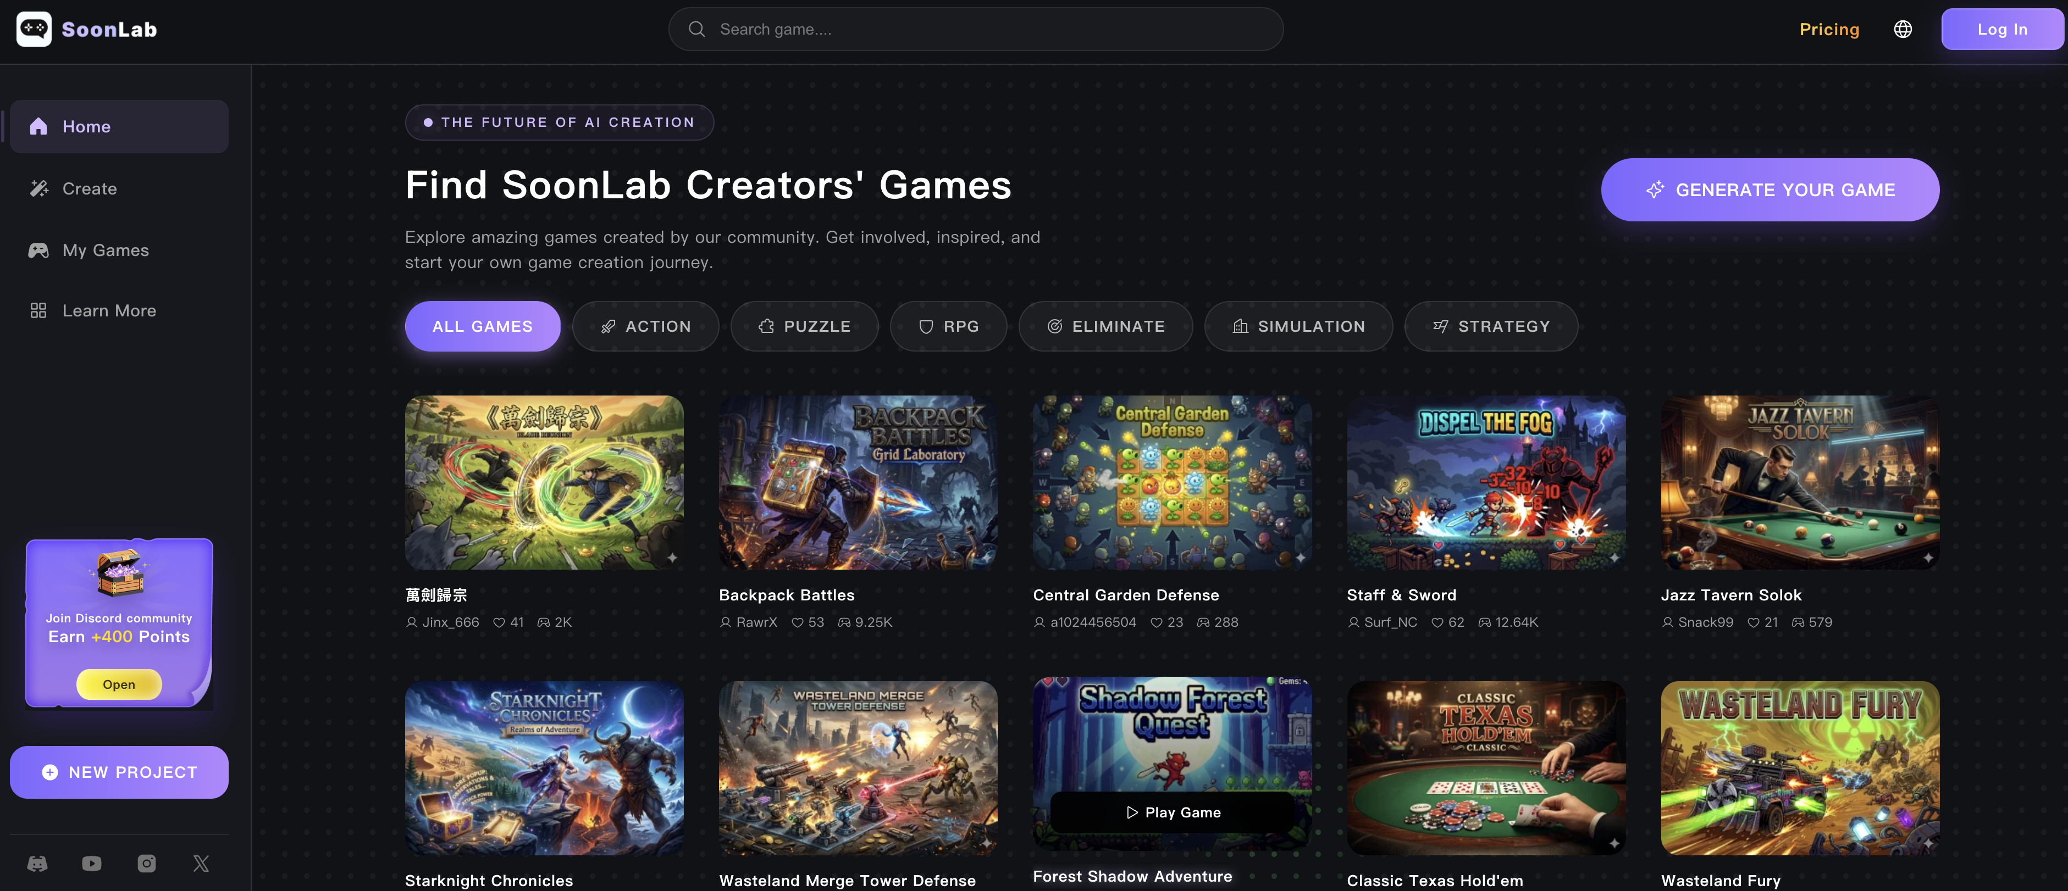This screenshot has height=891, width=2068.
Task: Click the Wasteland Fury title text
Action: (x=1721, y=881)
